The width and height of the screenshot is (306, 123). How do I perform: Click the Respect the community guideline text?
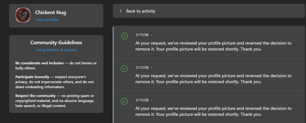coord(55,101)
